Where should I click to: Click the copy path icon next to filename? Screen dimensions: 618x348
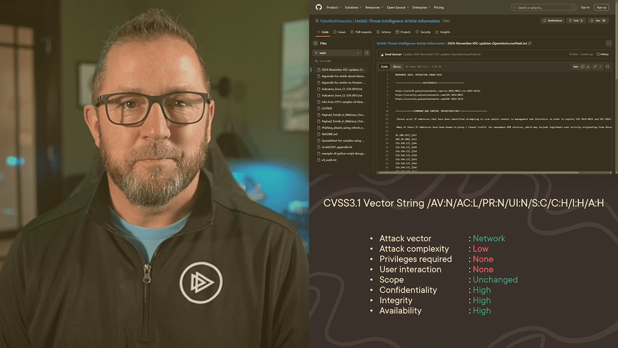(x=530, y=43)
